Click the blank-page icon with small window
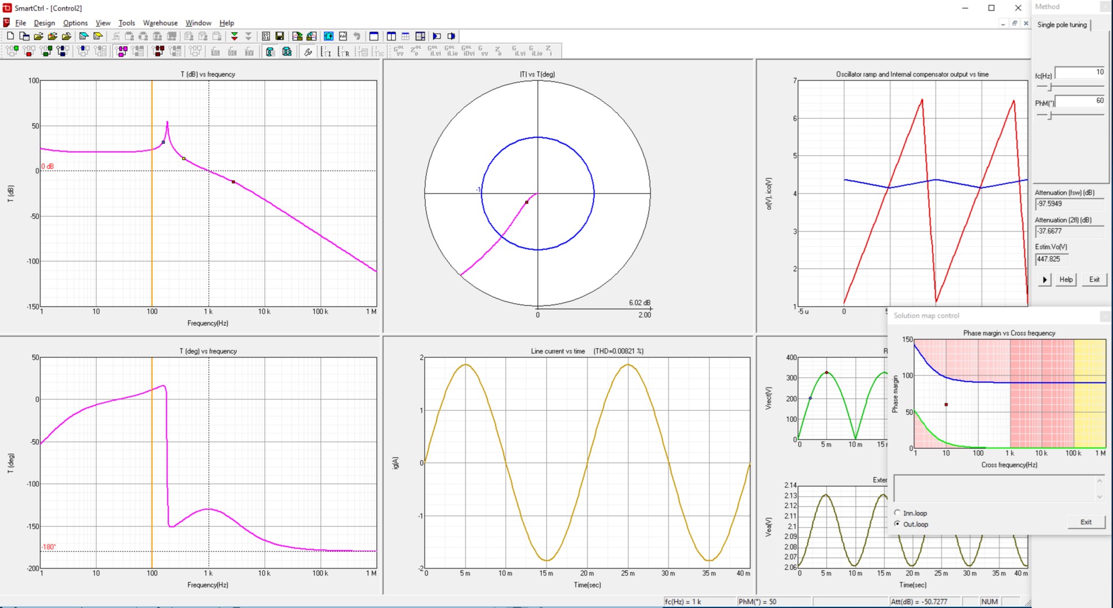This screenshot has width=1113, height=608. tap(24, 36)
